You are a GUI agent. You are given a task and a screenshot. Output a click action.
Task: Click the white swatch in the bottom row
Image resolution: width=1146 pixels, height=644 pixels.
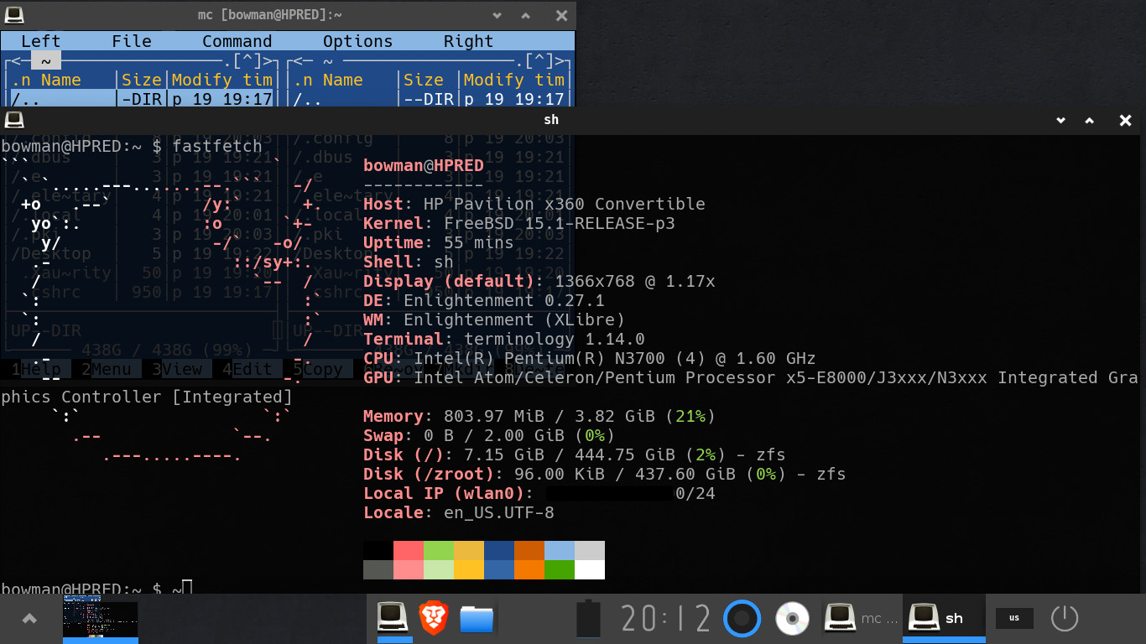(590, 569)
